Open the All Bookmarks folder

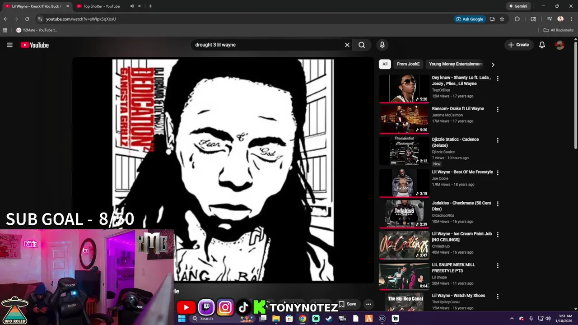click(x=558, y=30)
